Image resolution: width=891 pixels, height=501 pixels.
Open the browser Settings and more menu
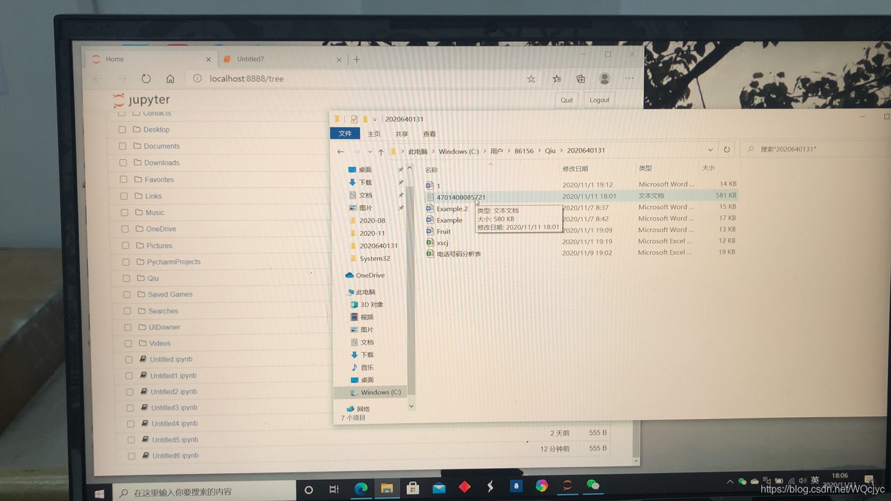coord(629,79)
